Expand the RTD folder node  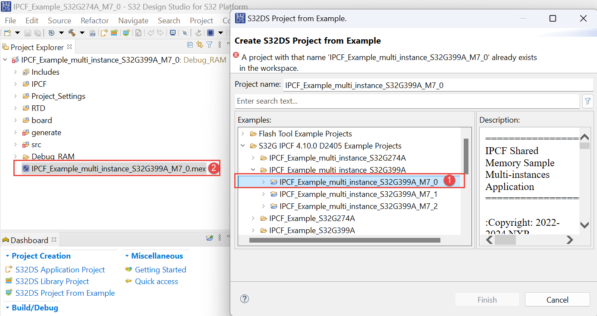[16, 108]
